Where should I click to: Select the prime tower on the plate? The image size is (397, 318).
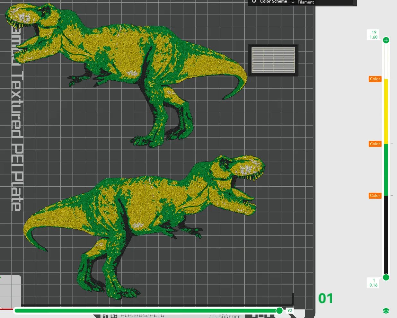click(273, 60)
